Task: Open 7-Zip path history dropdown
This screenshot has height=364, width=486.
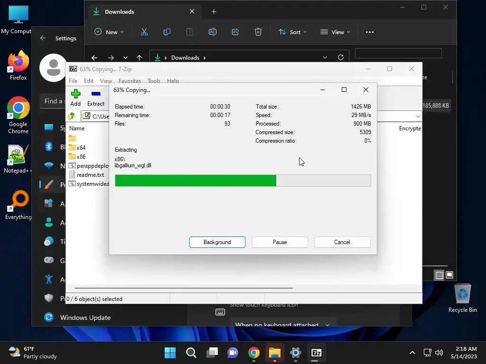Action: click(x=418, y=117)
